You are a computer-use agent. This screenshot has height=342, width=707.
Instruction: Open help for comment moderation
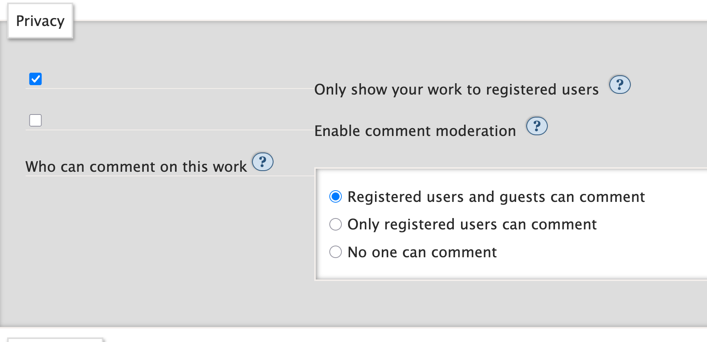point(536,126)
